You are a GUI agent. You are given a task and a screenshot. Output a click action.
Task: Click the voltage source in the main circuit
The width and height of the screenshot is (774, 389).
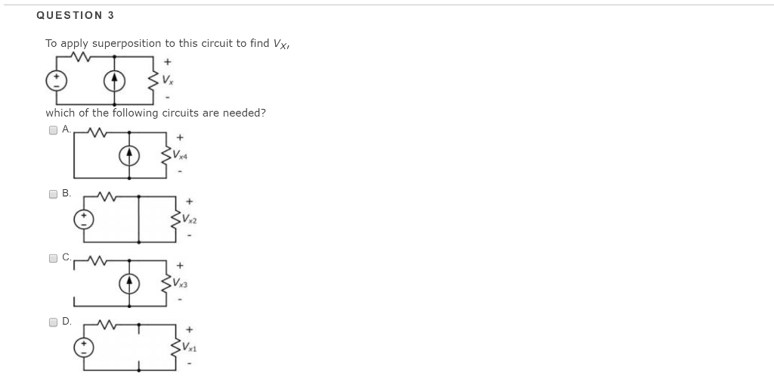pyautogui.click(x=56, y=81)
